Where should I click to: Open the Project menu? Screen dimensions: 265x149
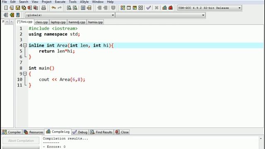46,2
